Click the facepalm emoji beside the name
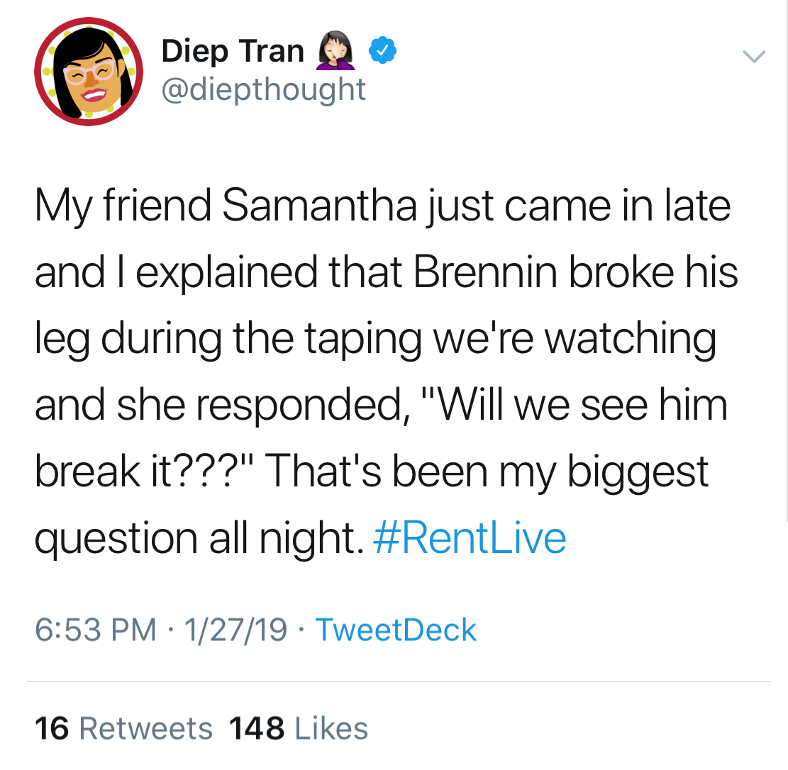788x770 pixels. tap(335, 52)
